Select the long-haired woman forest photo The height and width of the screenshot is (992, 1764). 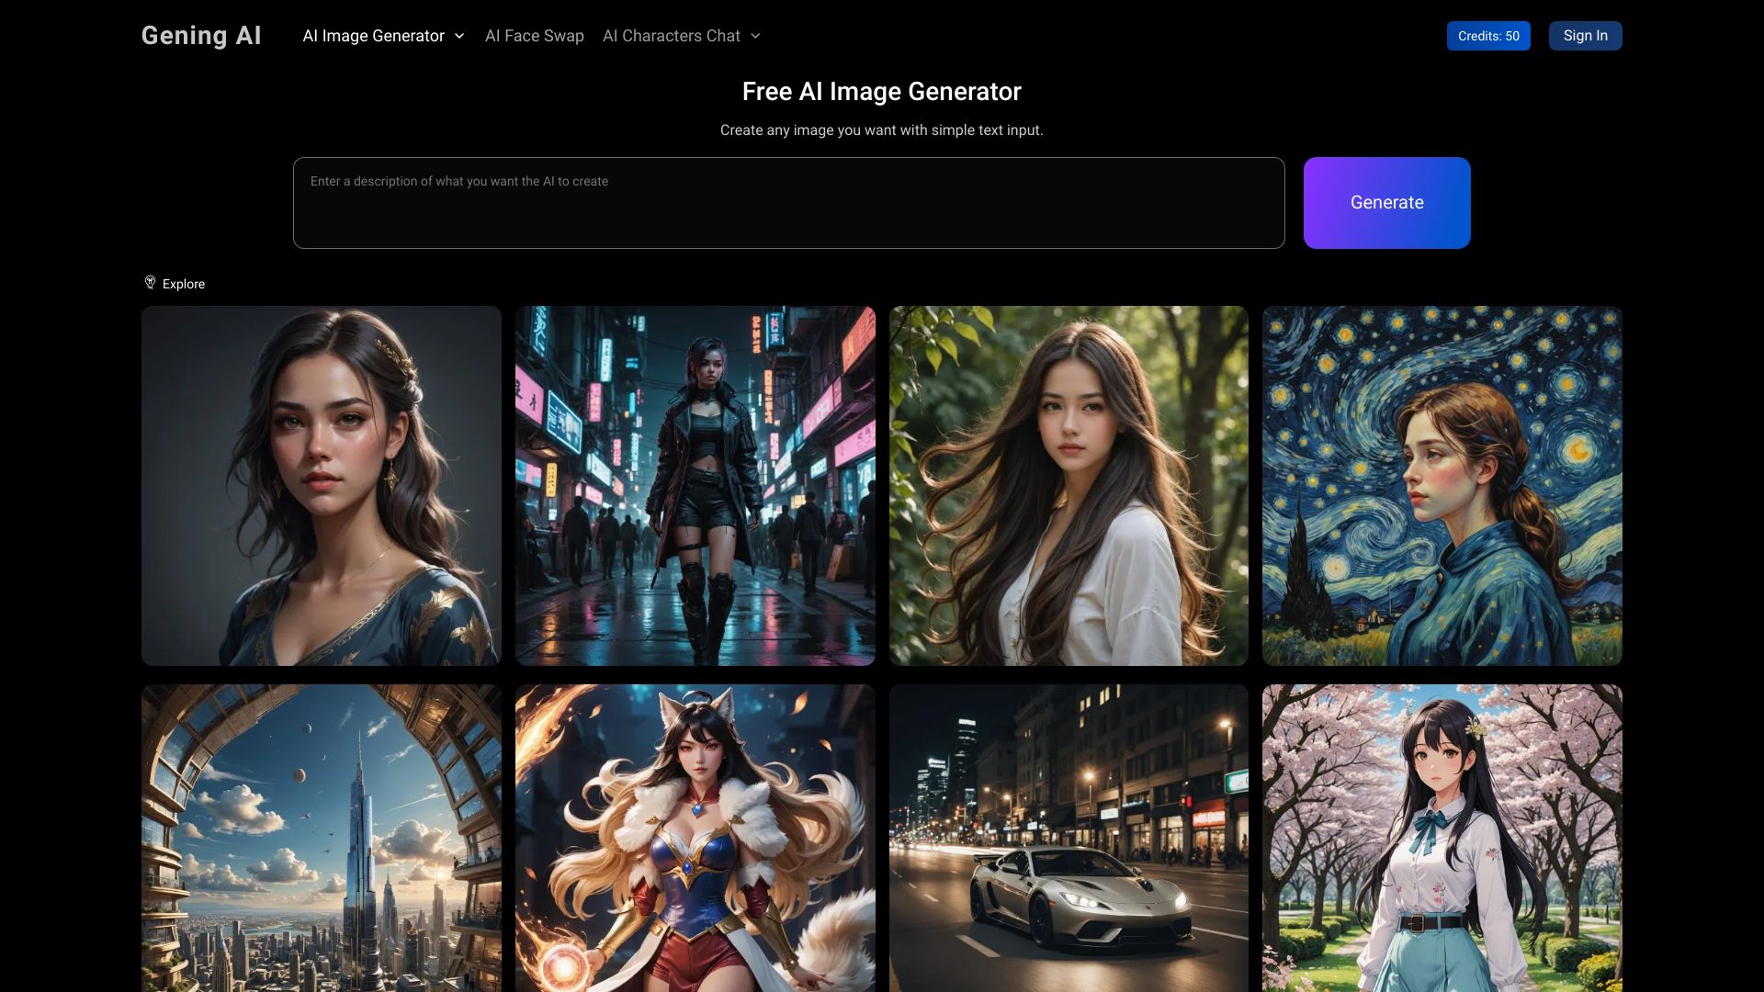pyautogui.click(x=1069, y=486)
